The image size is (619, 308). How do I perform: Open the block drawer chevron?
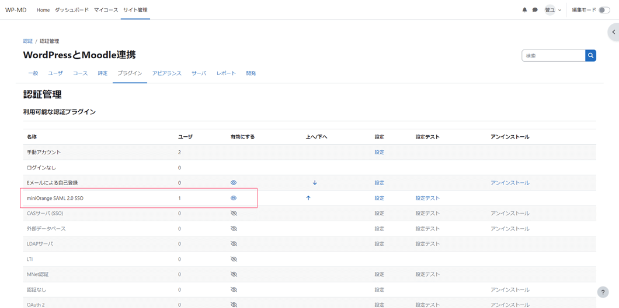coord(613,32)
